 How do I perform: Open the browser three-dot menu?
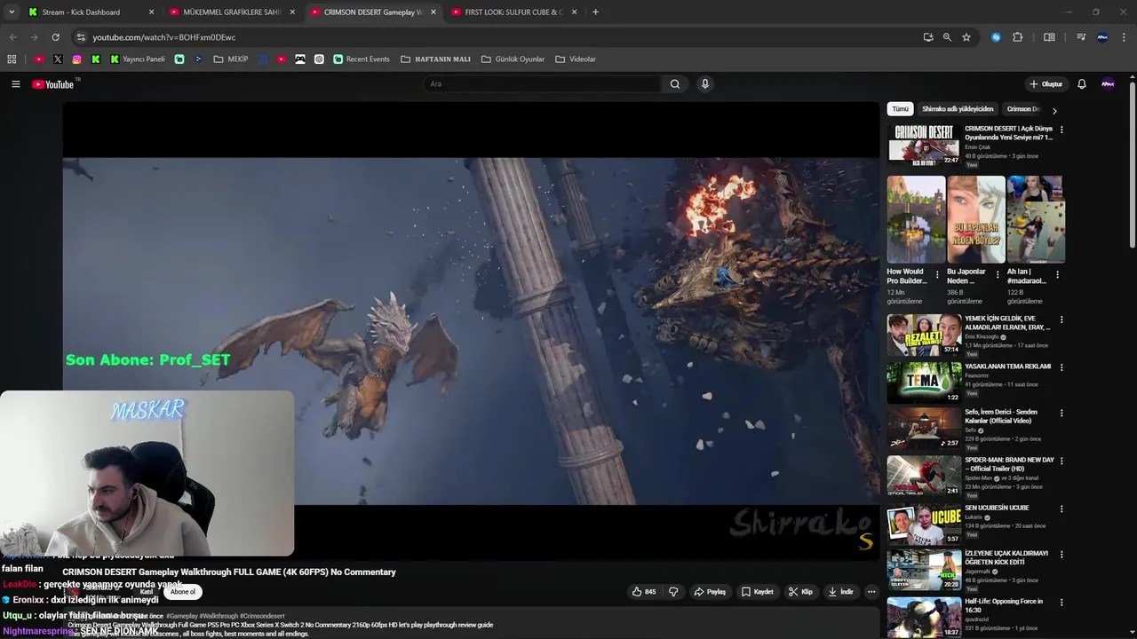coord(1125,37)
